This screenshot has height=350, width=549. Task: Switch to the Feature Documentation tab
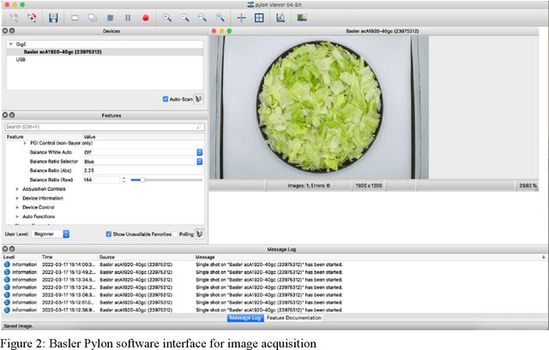pyautogui.click(x=294, y=317)
